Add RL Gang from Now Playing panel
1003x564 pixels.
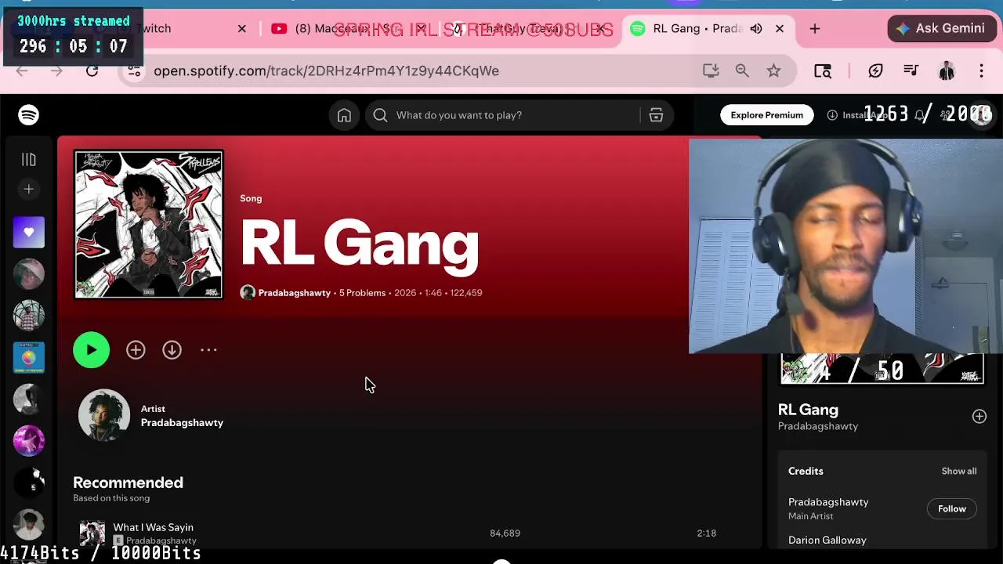(x=979, y=417)
